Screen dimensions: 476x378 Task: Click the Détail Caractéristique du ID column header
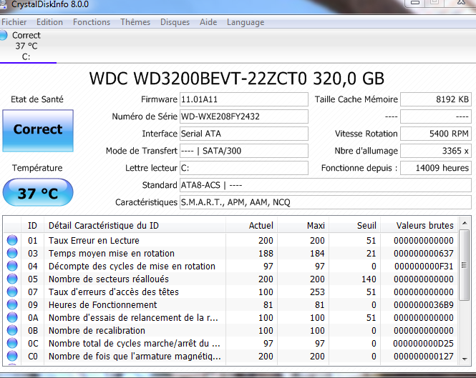(135, 226)
